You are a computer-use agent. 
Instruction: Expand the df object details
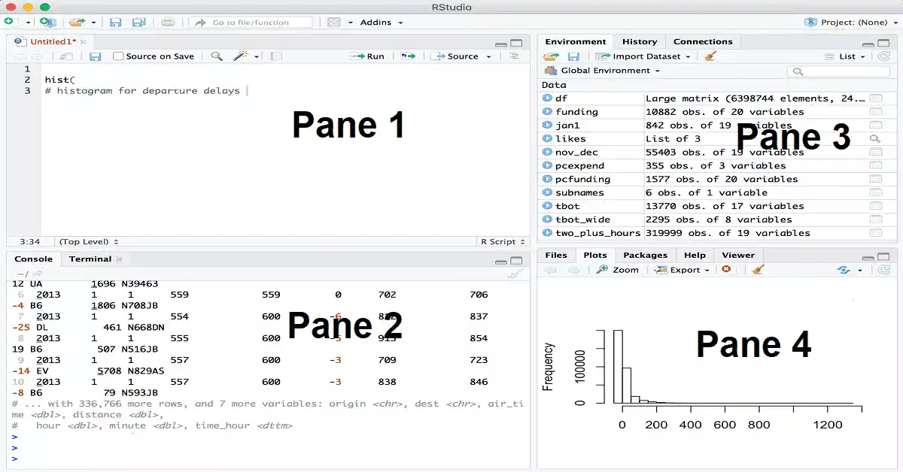point(547,98)
